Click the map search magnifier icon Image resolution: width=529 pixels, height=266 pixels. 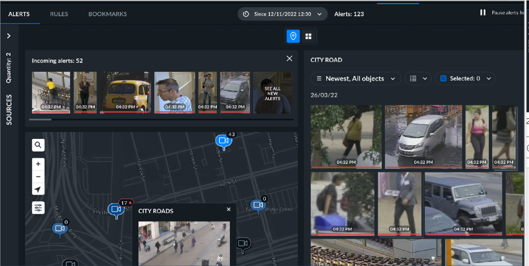[x=38, y=145]
